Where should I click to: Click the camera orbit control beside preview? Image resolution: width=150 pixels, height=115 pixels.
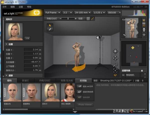point(144,35)
